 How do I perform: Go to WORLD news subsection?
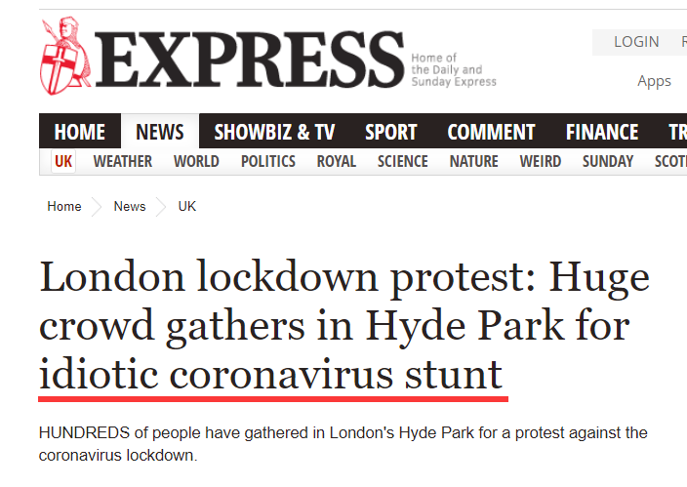point(196,161)
